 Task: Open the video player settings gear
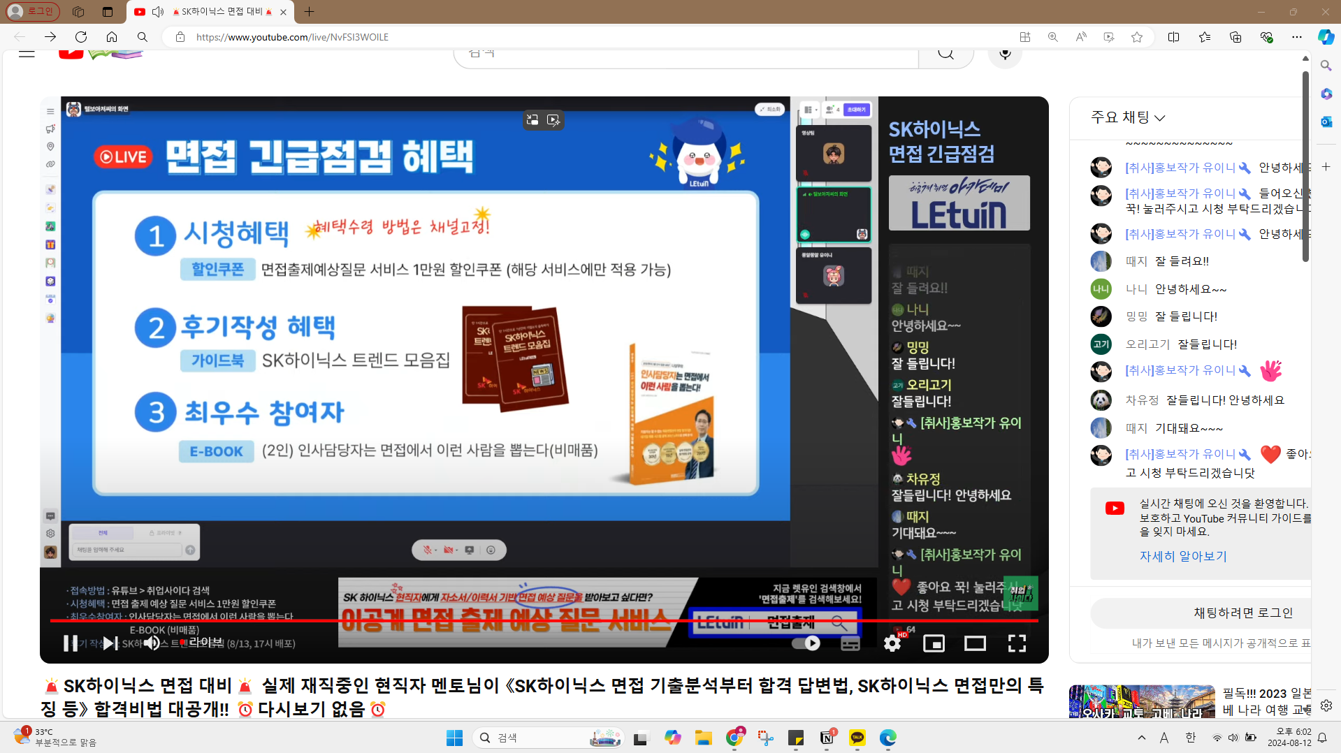coord(892,643)
